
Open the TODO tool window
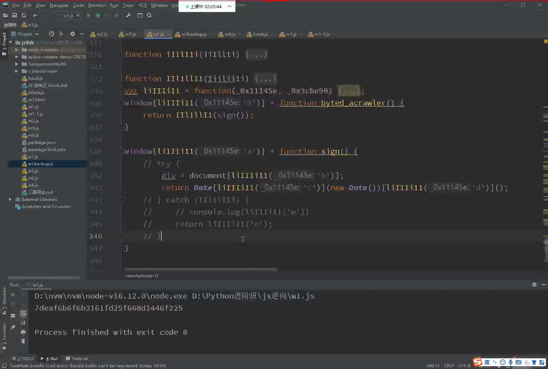(24, 359)
